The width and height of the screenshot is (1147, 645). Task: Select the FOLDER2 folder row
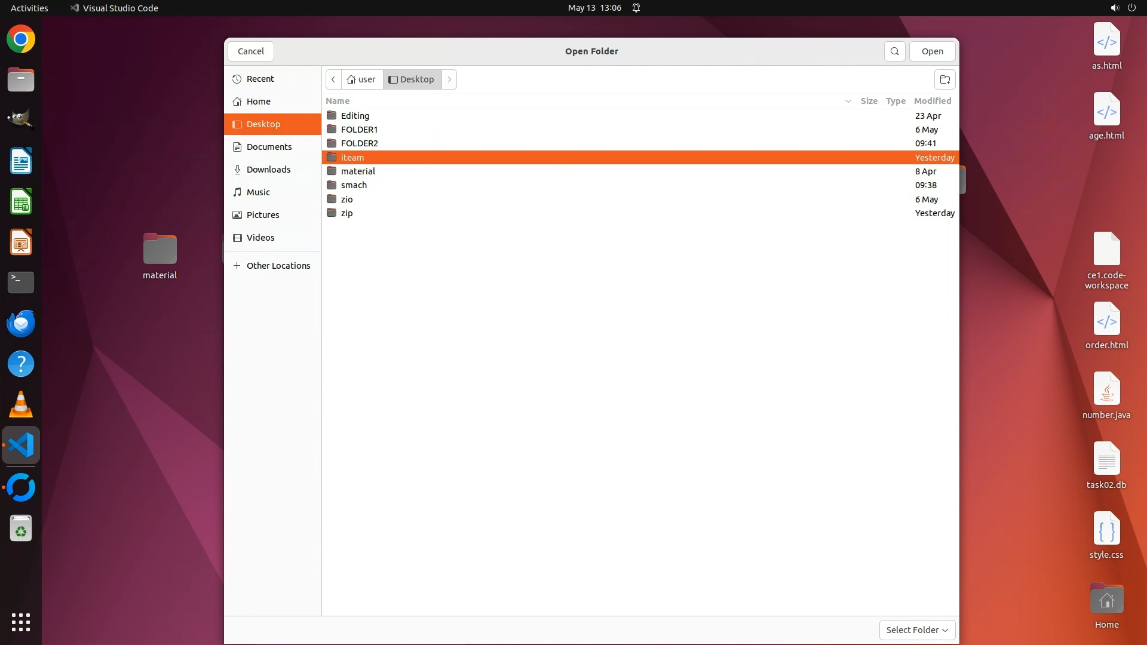tap(359, 143)
